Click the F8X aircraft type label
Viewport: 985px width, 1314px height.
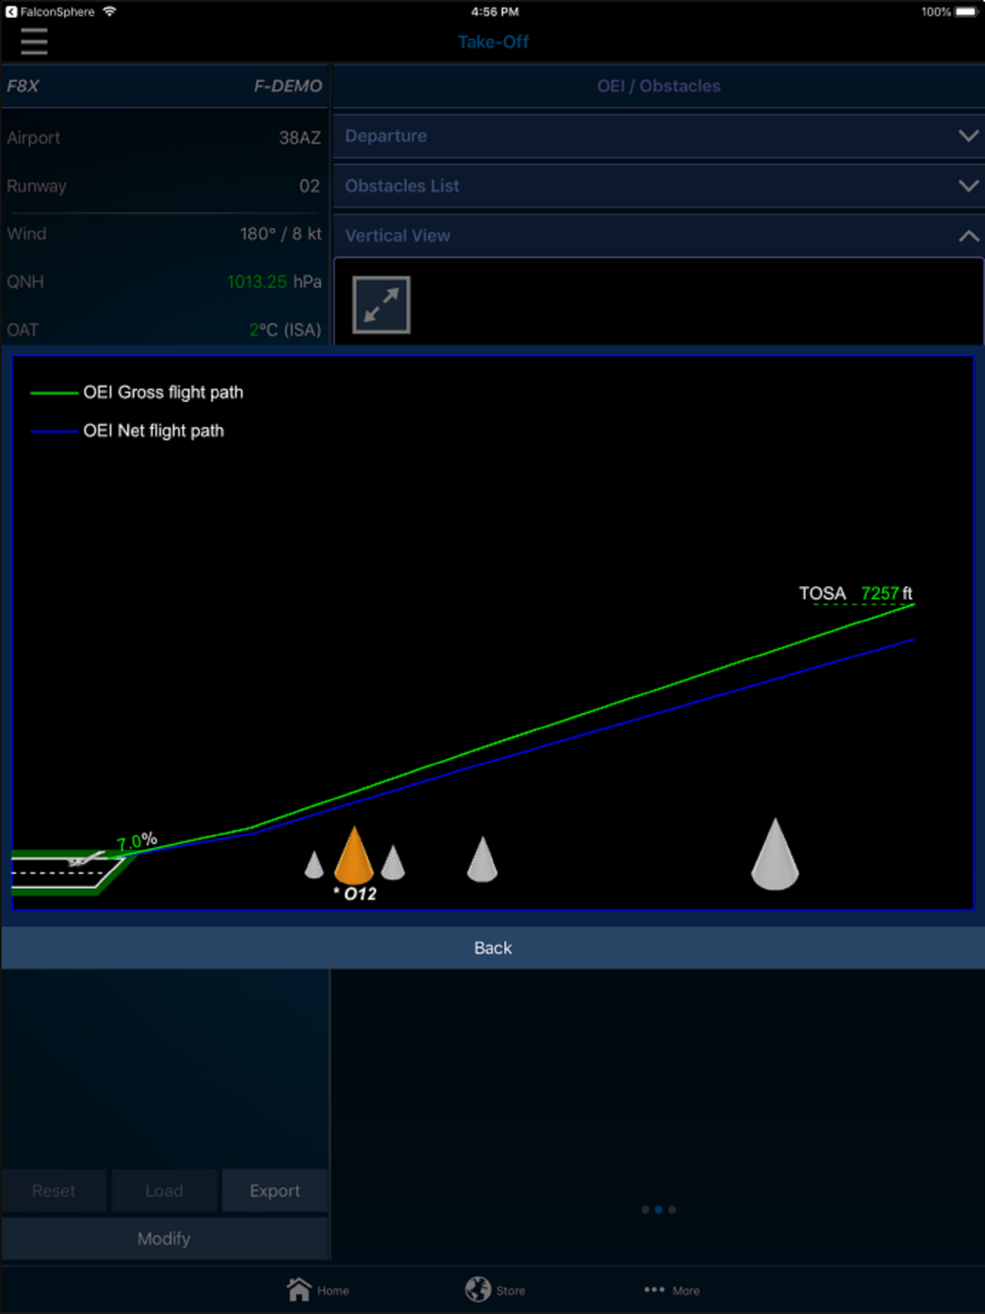pos(23,86)
